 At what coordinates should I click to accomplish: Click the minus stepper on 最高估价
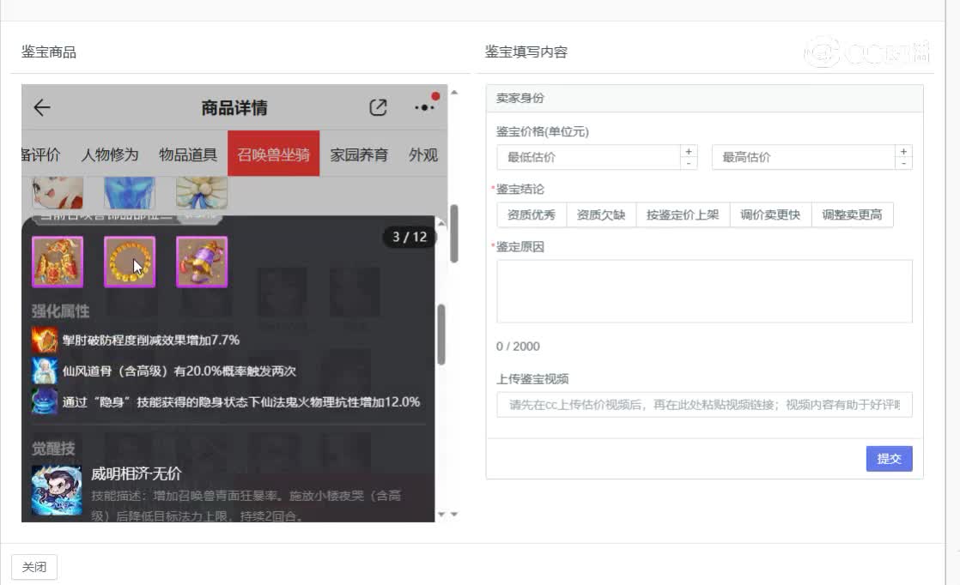click(904, 162)
